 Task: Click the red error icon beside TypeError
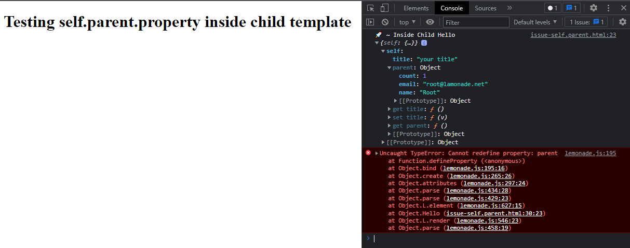tap(369, 153)
